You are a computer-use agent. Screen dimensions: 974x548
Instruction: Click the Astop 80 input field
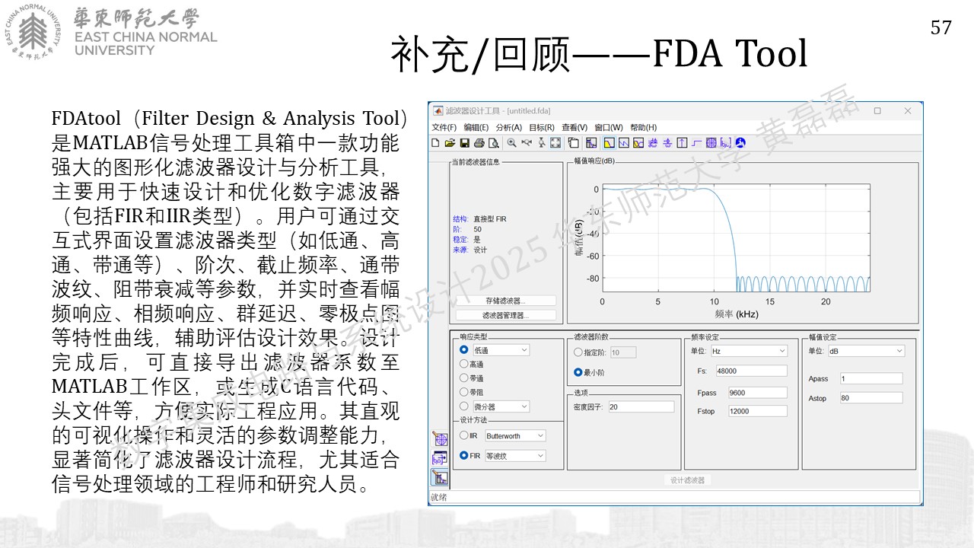tap(871, 397)
